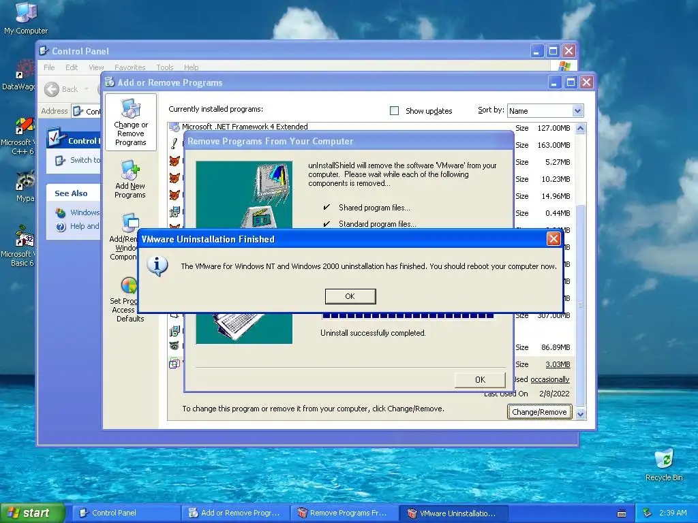
Task: Toggle the Show updates checkbox
Action: point(394,111)
